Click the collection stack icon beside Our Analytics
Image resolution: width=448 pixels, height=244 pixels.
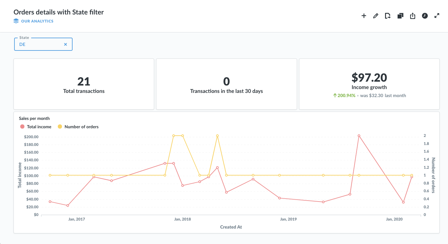[16, 21]
